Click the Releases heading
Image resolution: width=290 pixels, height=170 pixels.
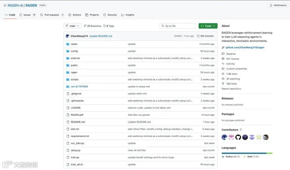[227, 98]
